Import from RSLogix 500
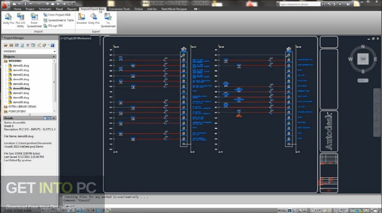 coord(53,26)
